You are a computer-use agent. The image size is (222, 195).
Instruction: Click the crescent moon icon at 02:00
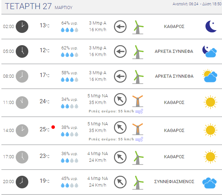click(210, 26)
